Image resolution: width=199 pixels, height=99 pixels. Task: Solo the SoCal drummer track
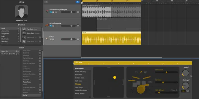(x=53, y=39)
